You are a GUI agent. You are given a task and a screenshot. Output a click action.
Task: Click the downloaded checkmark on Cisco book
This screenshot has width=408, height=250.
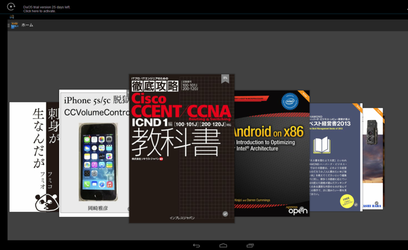click(x=225, y=214)
